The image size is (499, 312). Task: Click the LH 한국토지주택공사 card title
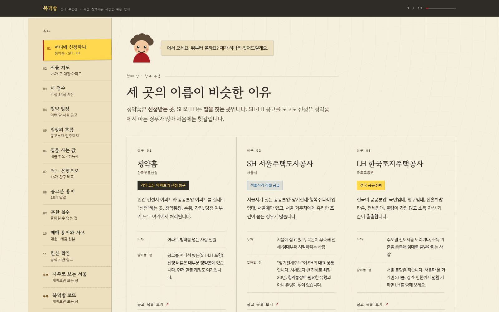tap(390, 164)
